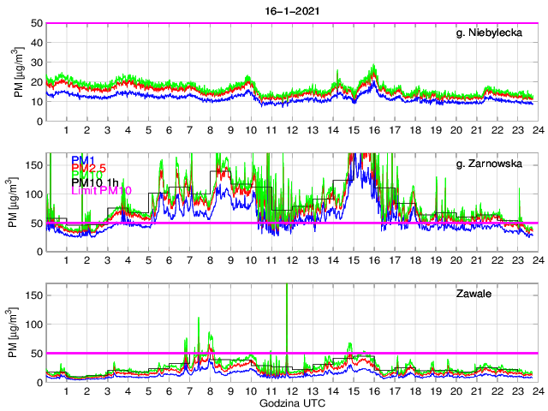Click the blue PM1 legend entry
548x411 pixels.
coord(83,160)
